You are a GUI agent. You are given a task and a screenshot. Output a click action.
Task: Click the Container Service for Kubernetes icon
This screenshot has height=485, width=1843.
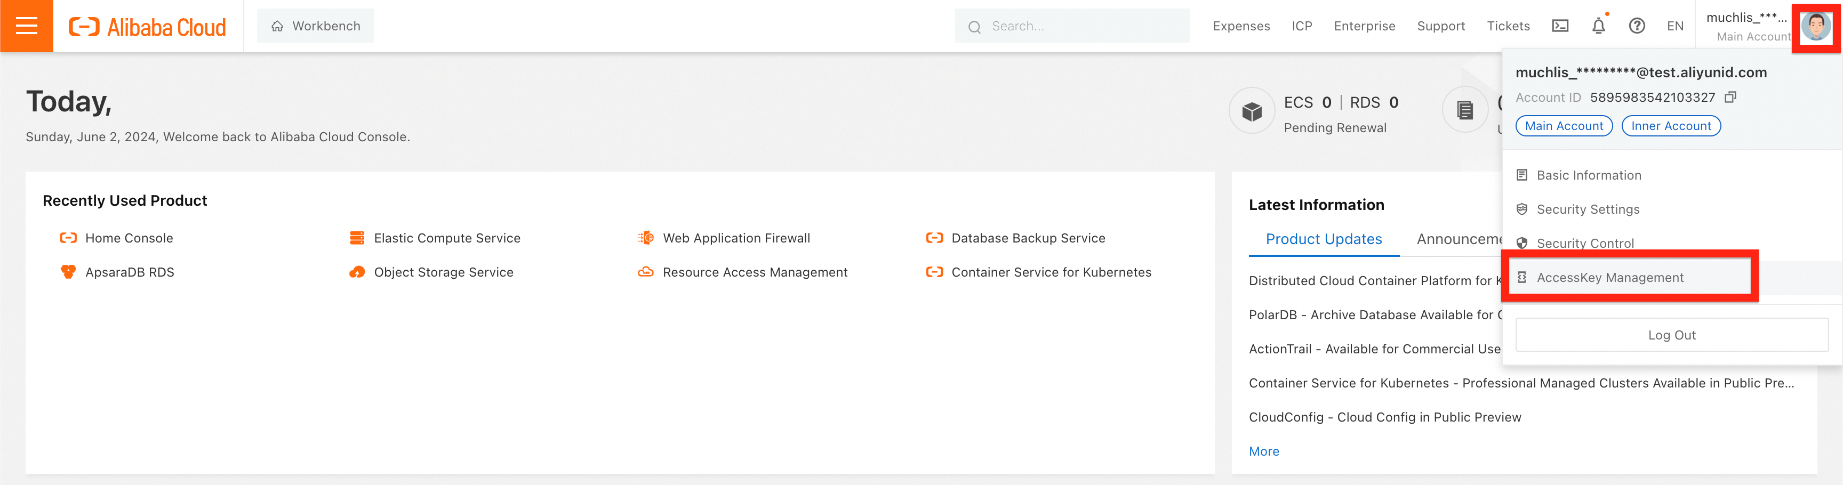pyautogui.click(x=934, y=272)
